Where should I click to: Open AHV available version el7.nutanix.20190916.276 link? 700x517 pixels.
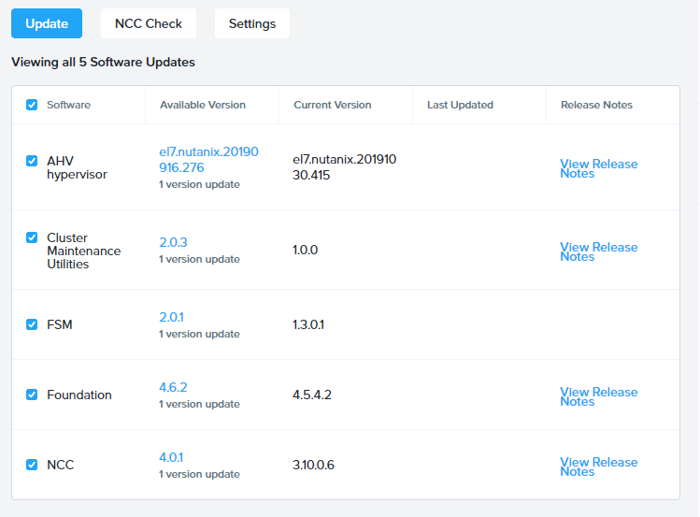coord(208,159)
